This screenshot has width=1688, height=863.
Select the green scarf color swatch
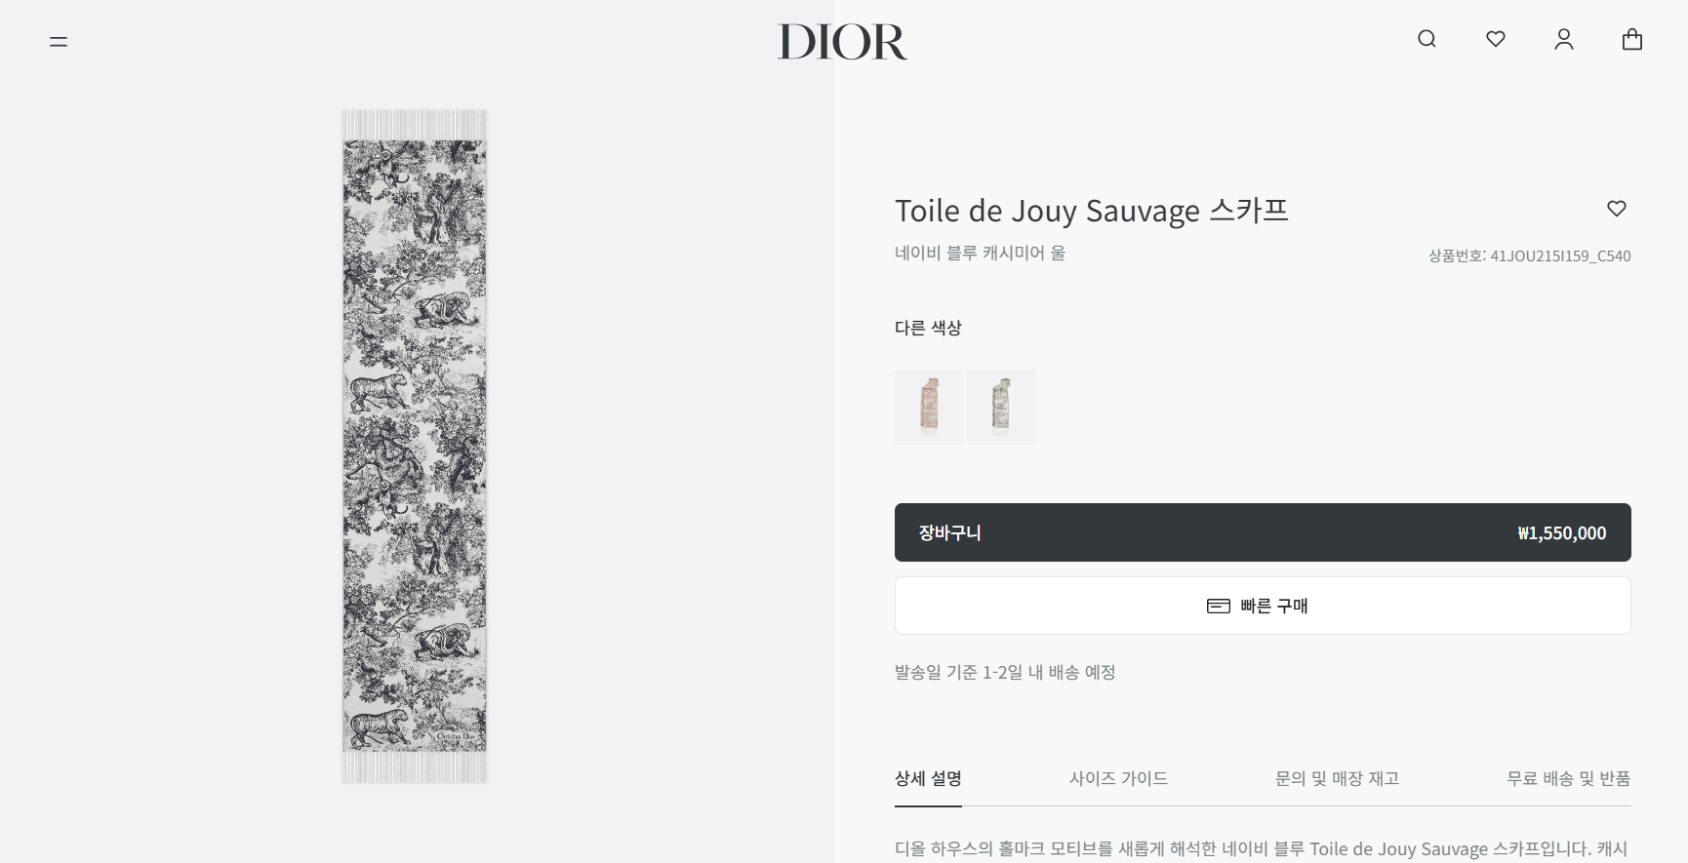click(x=1001, y=407)
